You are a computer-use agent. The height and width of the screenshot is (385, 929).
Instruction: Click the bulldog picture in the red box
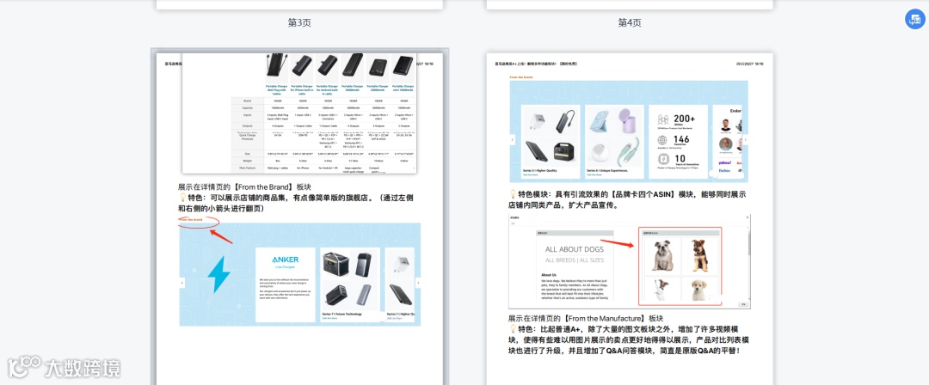tap(662, 256)
